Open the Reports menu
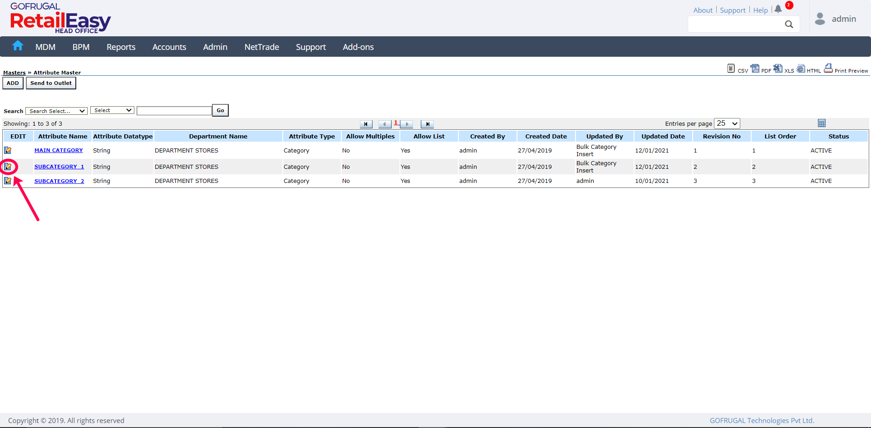 click(121, 47)
